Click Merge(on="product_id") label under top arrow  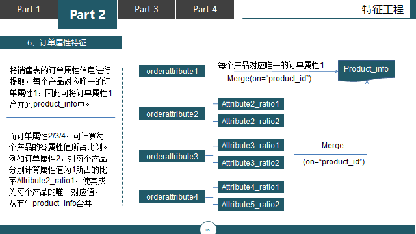coord(269,79)
